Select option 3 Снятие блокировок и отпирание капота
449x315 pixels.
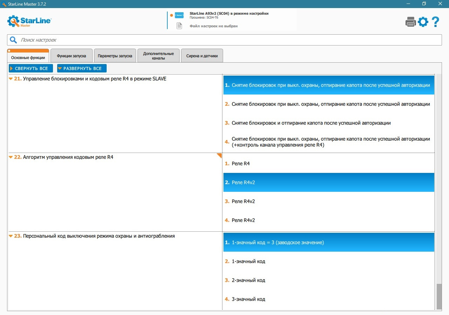(x=329, y=123)
